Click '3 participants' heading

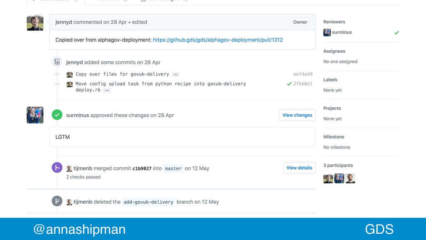[x=338, y=165]
